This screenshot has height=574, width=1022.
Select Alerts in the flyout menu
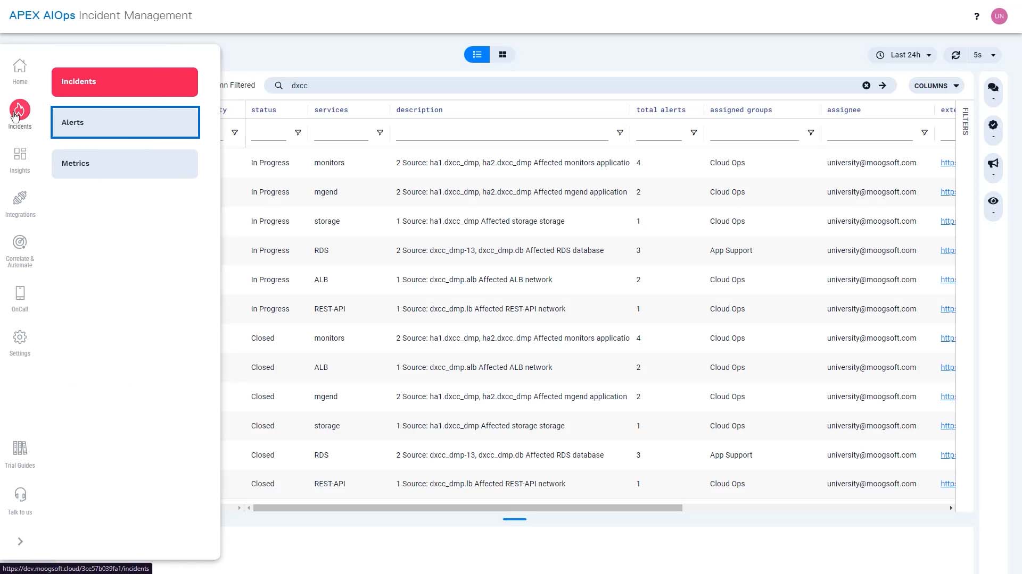[125, 122]
